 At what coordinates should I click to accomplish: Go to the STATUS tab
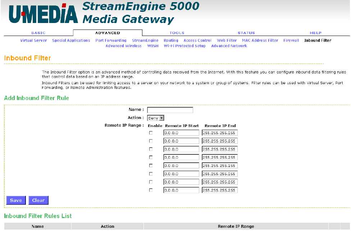[246, 33]
